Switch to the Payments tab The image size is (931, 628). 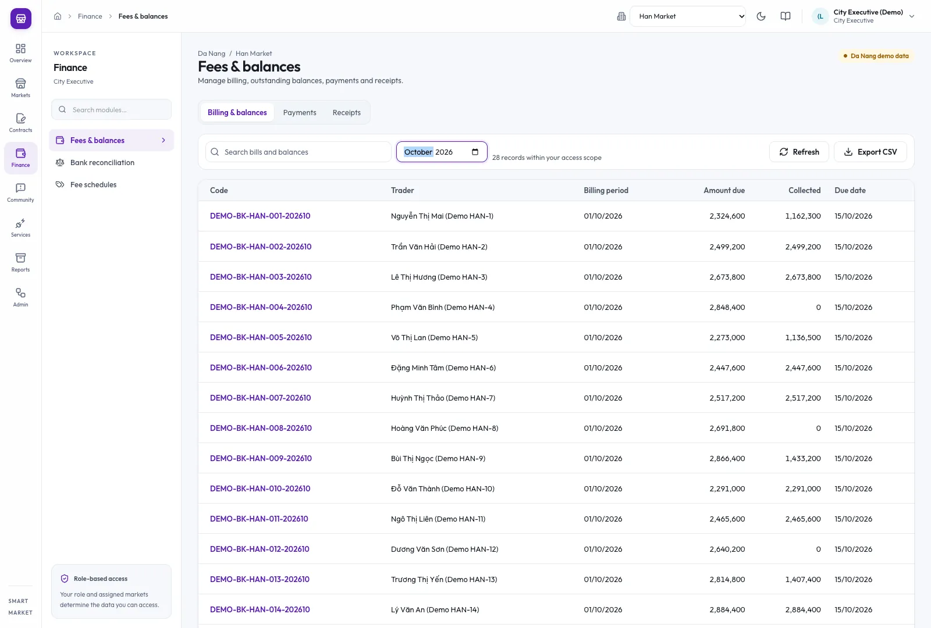pyautogui.click(x=300, y=112)
